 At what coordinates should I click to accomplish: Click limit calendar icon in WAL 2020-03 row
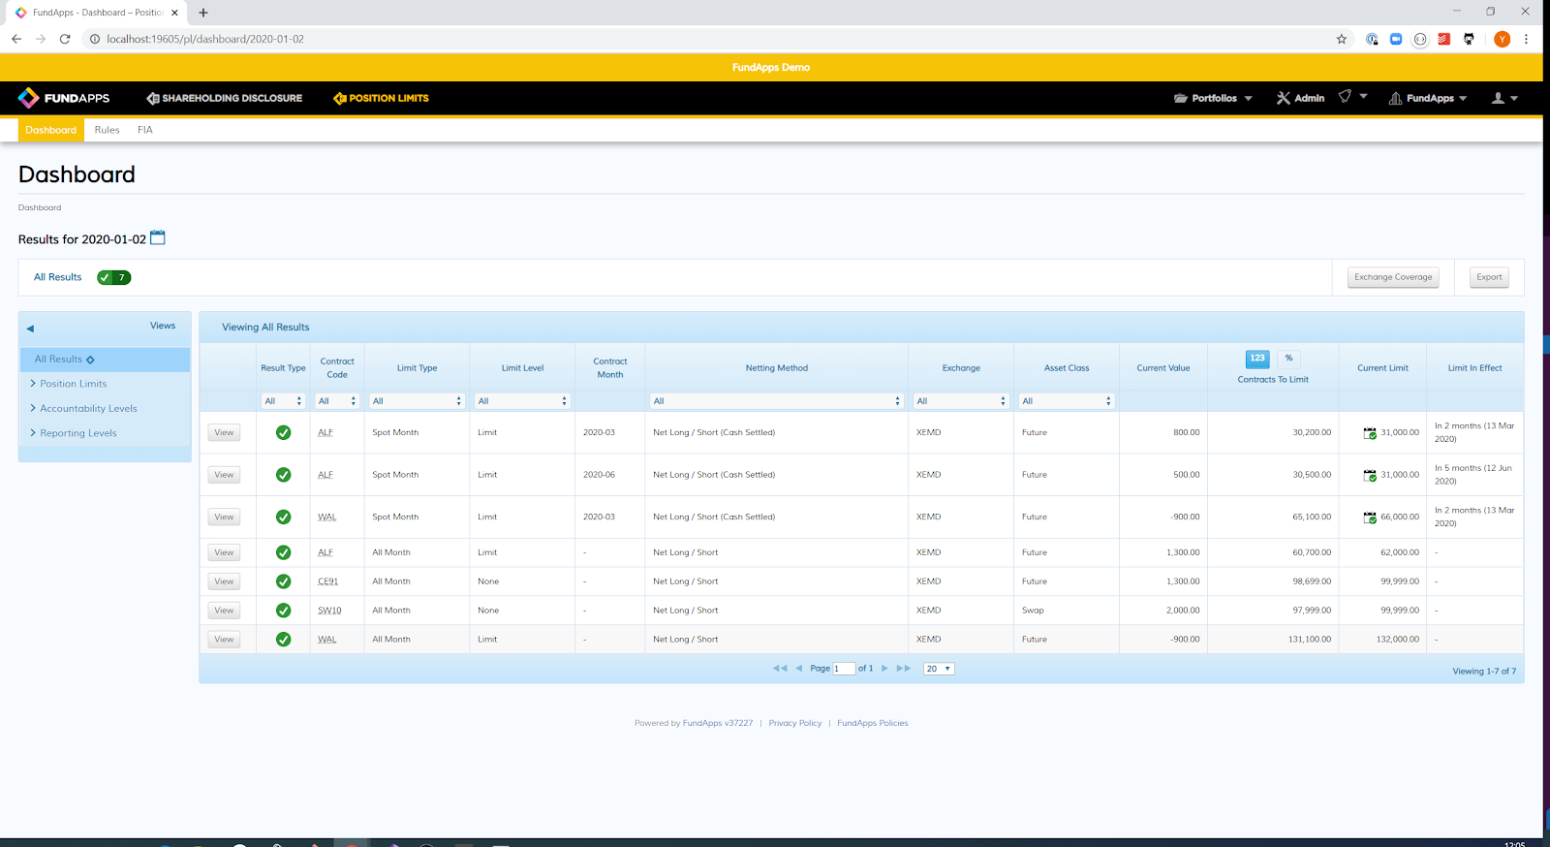(1370, 518)
